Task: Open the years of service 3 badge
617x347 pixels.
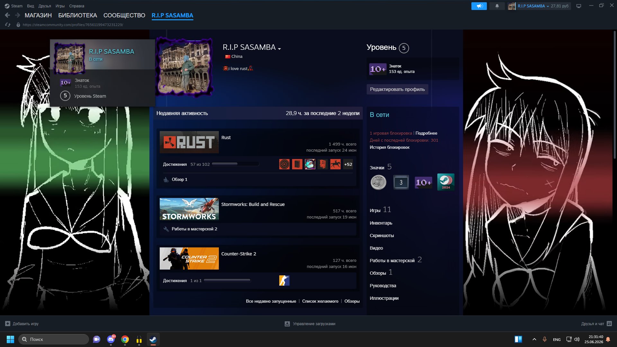Action: tap(401, 182)
